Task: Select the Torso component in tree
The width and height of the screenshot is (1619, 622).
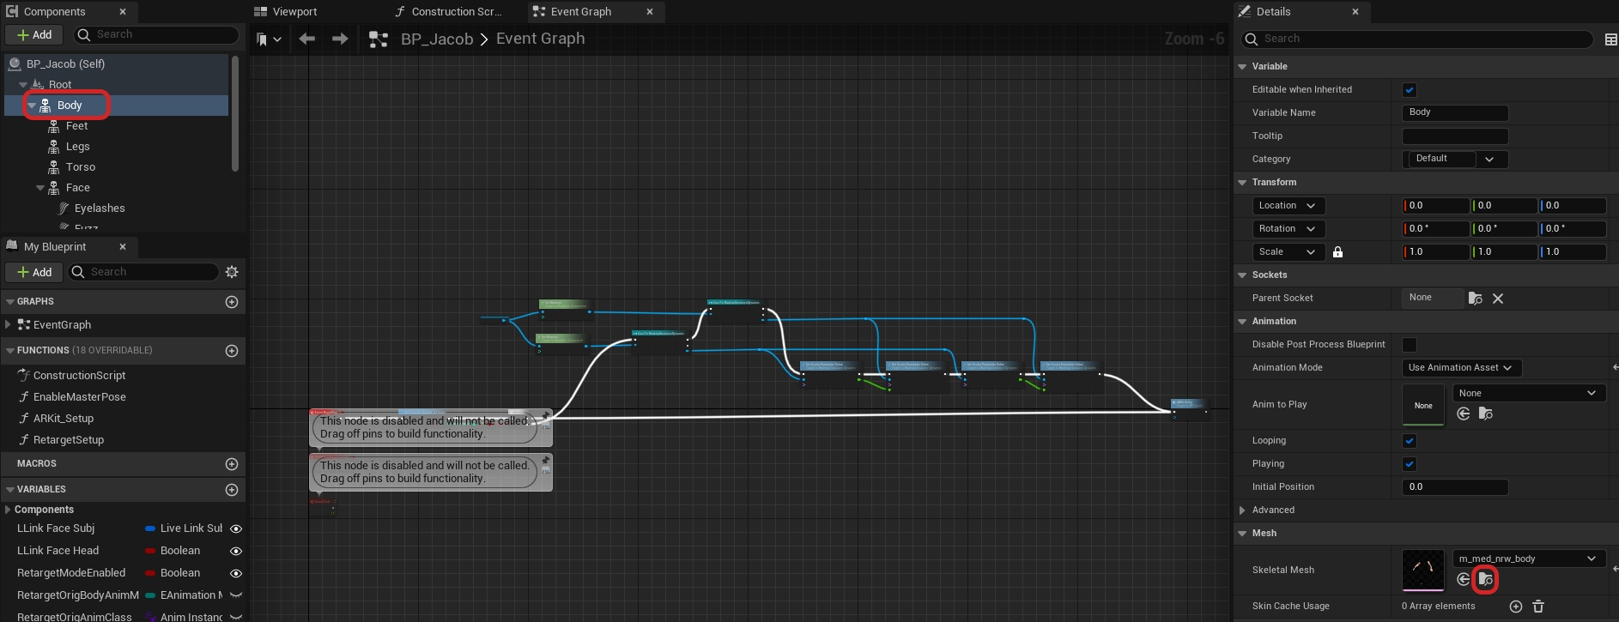Action: (81, 167)
